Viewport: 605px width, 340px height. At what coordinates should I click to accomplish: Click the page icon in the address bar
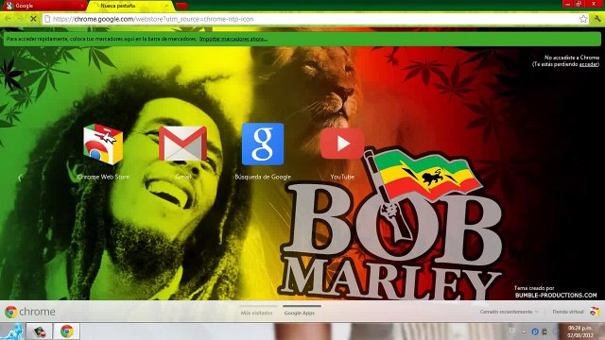47,19
